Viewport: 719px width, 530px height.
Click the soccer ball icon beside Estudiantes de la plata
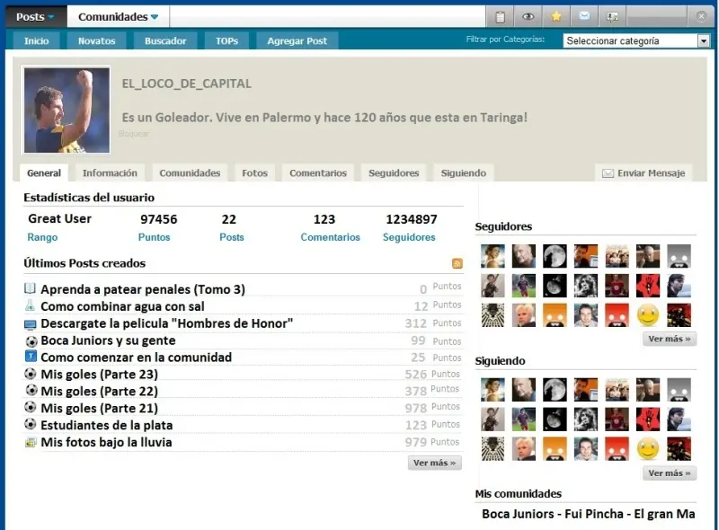(31, 424)
